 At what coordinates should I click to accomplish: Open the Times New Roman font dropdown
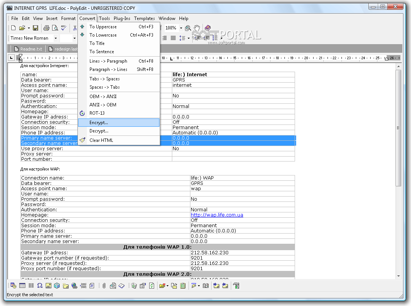(x=56, y=38)
